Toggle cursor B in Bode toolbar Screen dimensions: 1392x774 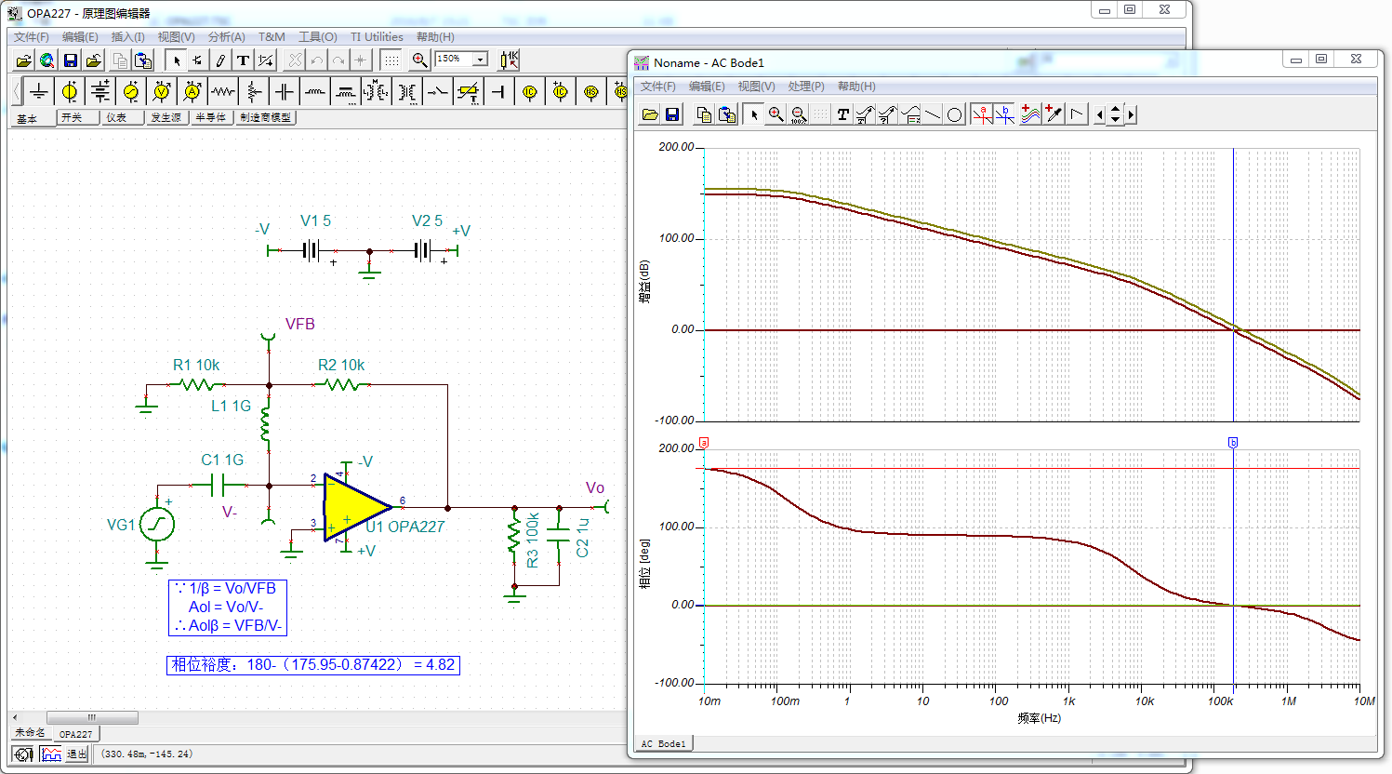(1005, 114)
